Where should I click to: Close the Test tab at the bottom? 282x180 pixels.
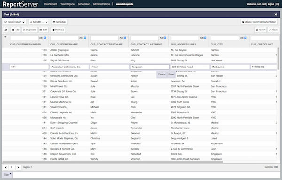click(11, 174)
